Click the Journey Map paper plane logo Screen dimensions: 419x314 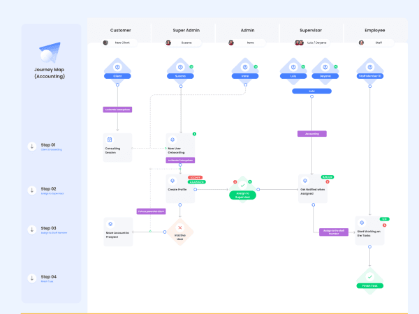(50, 52)
